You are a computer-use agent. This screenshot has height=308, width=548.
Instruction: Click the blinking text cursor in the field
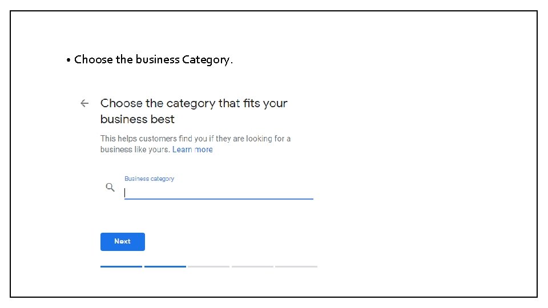[x=125, y=193]
